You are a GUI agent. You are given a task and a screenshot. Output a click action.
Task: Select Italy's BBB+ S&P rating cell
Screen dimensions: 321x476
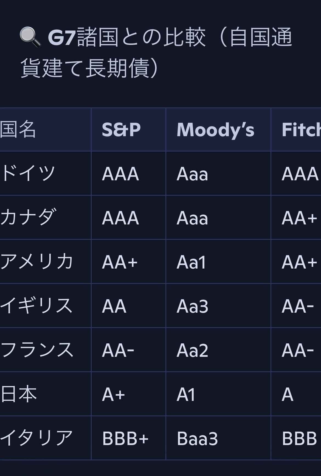(x=125, y=439)
